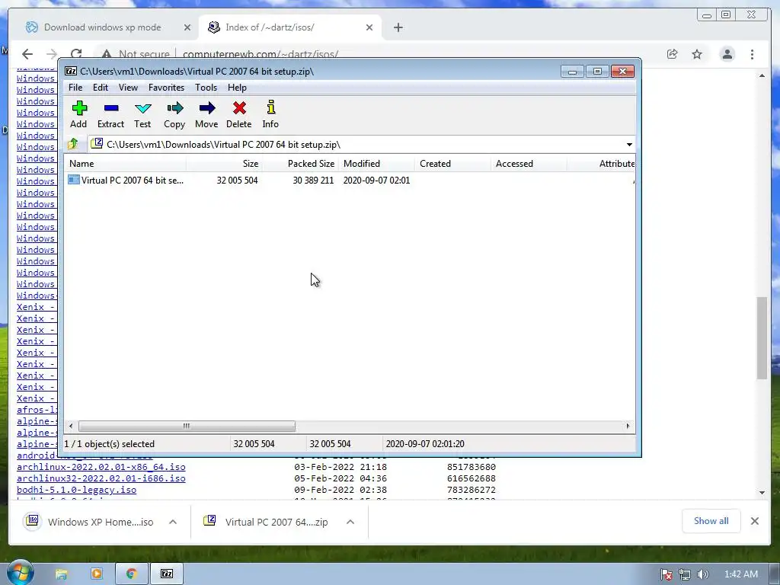This screenshot has width=780, height=585.
Task: Sort by the Created column header
Action: tap(452, 164)
